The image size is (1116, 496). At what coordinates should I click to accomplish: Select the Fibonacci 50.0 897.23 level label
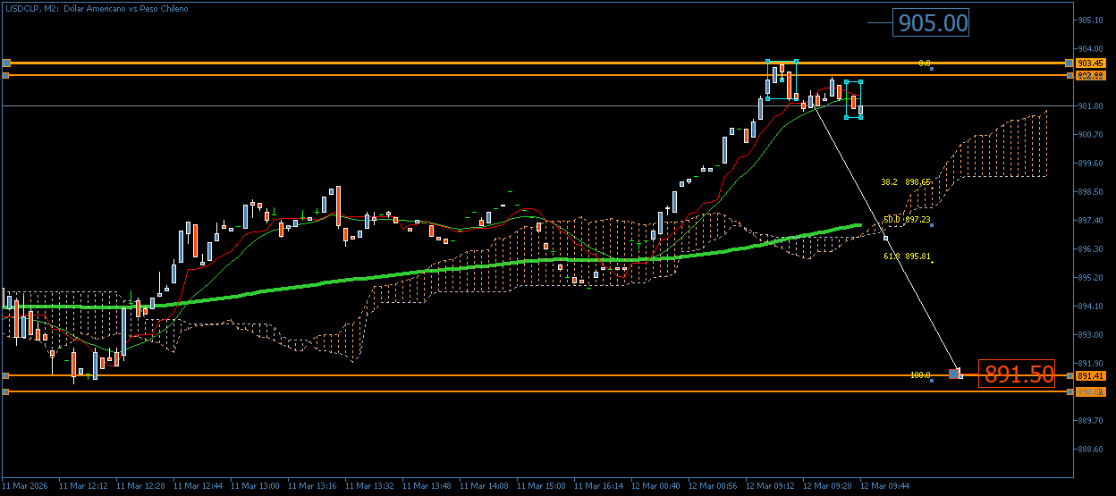906,219
